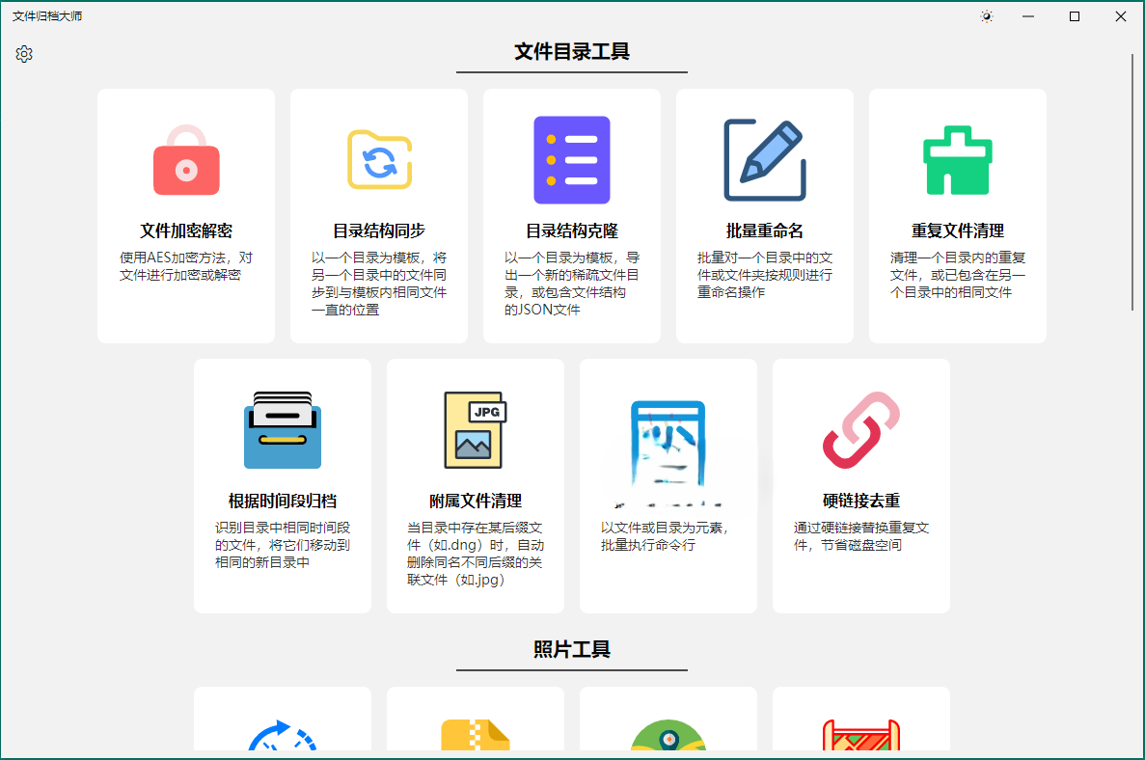Viewport: 1145px width, 760px height.
Task: Open the 根据时间段归档 tool title
Action: point(283,501)
